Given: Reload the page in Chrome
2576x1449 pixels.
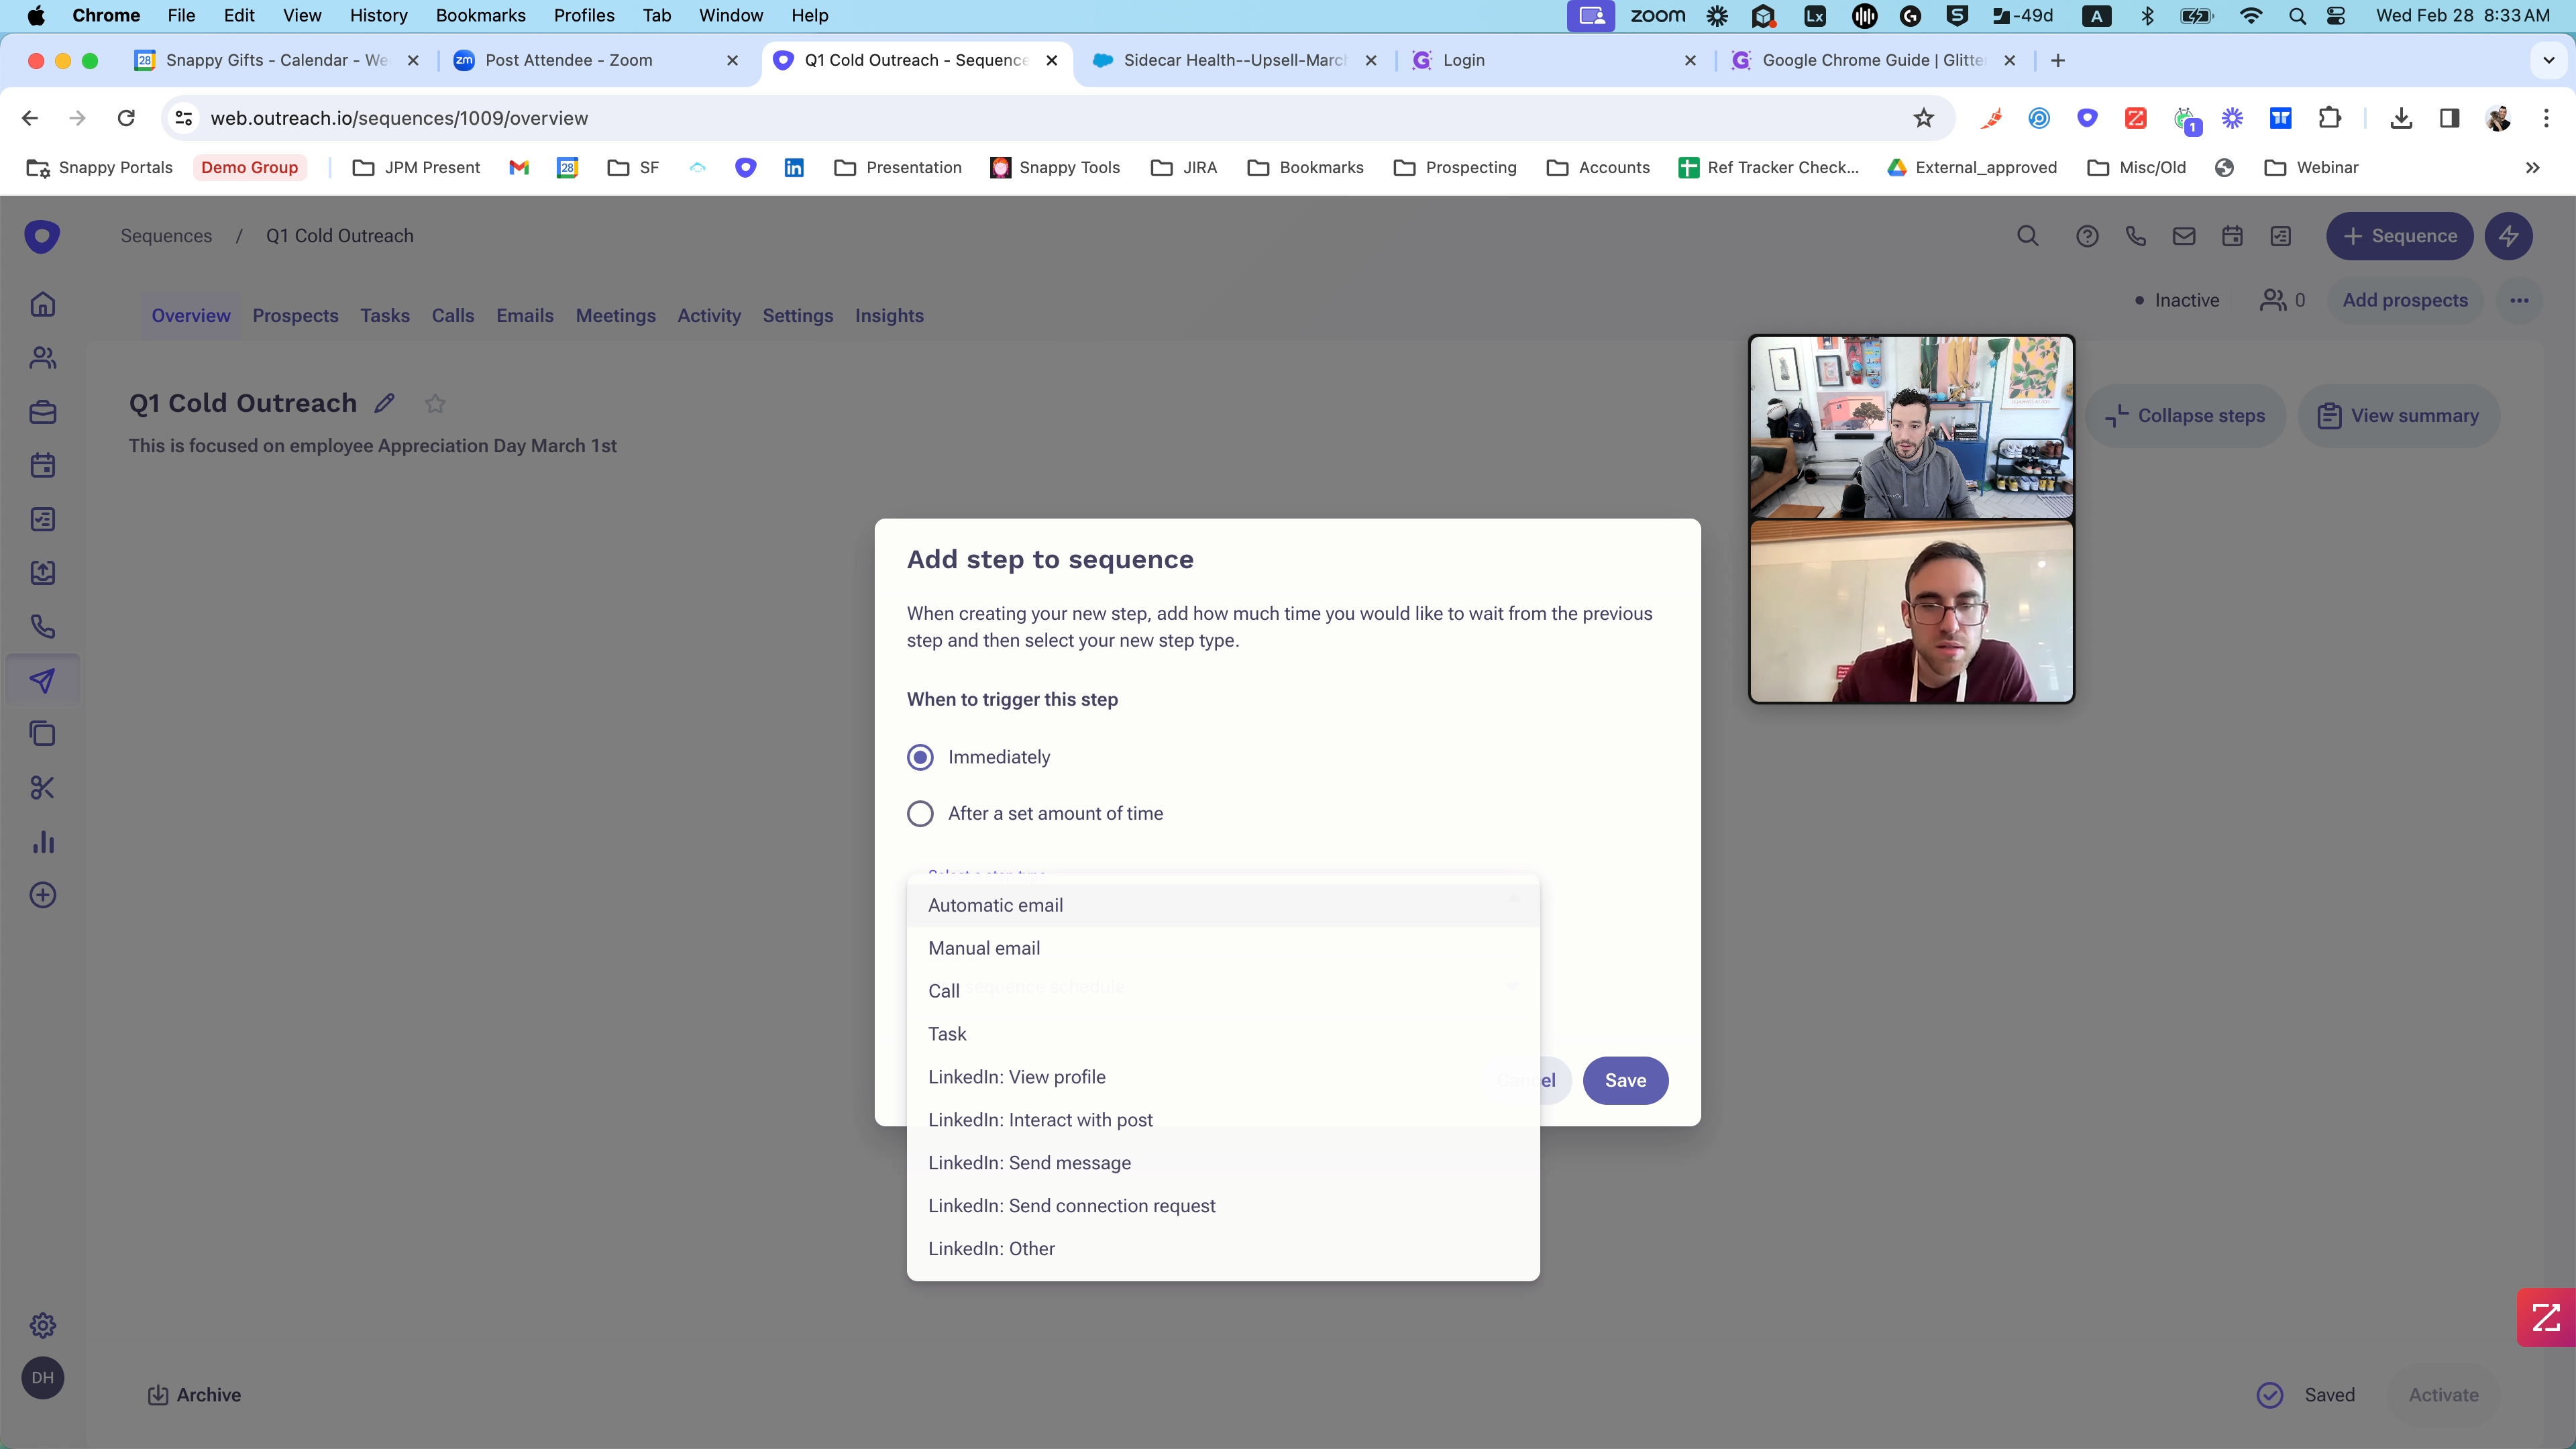Looking at the screenshot, I should [126, 118].
